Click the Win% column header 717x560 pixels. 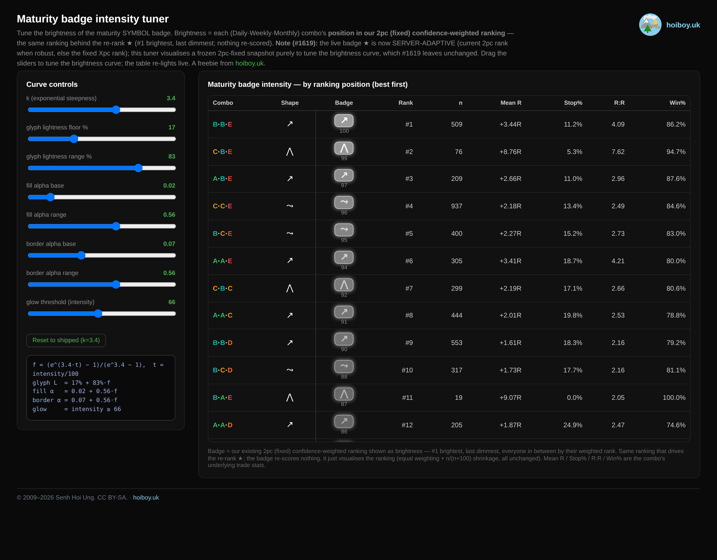677,103
